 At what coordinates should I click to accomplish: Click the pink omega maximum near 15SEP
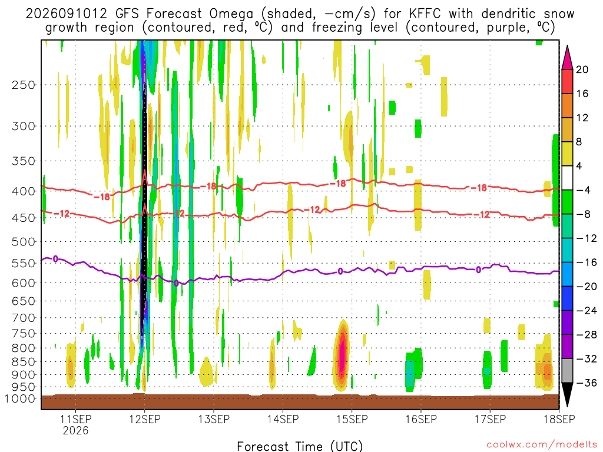pyautogui.click(x=342, y=354)
